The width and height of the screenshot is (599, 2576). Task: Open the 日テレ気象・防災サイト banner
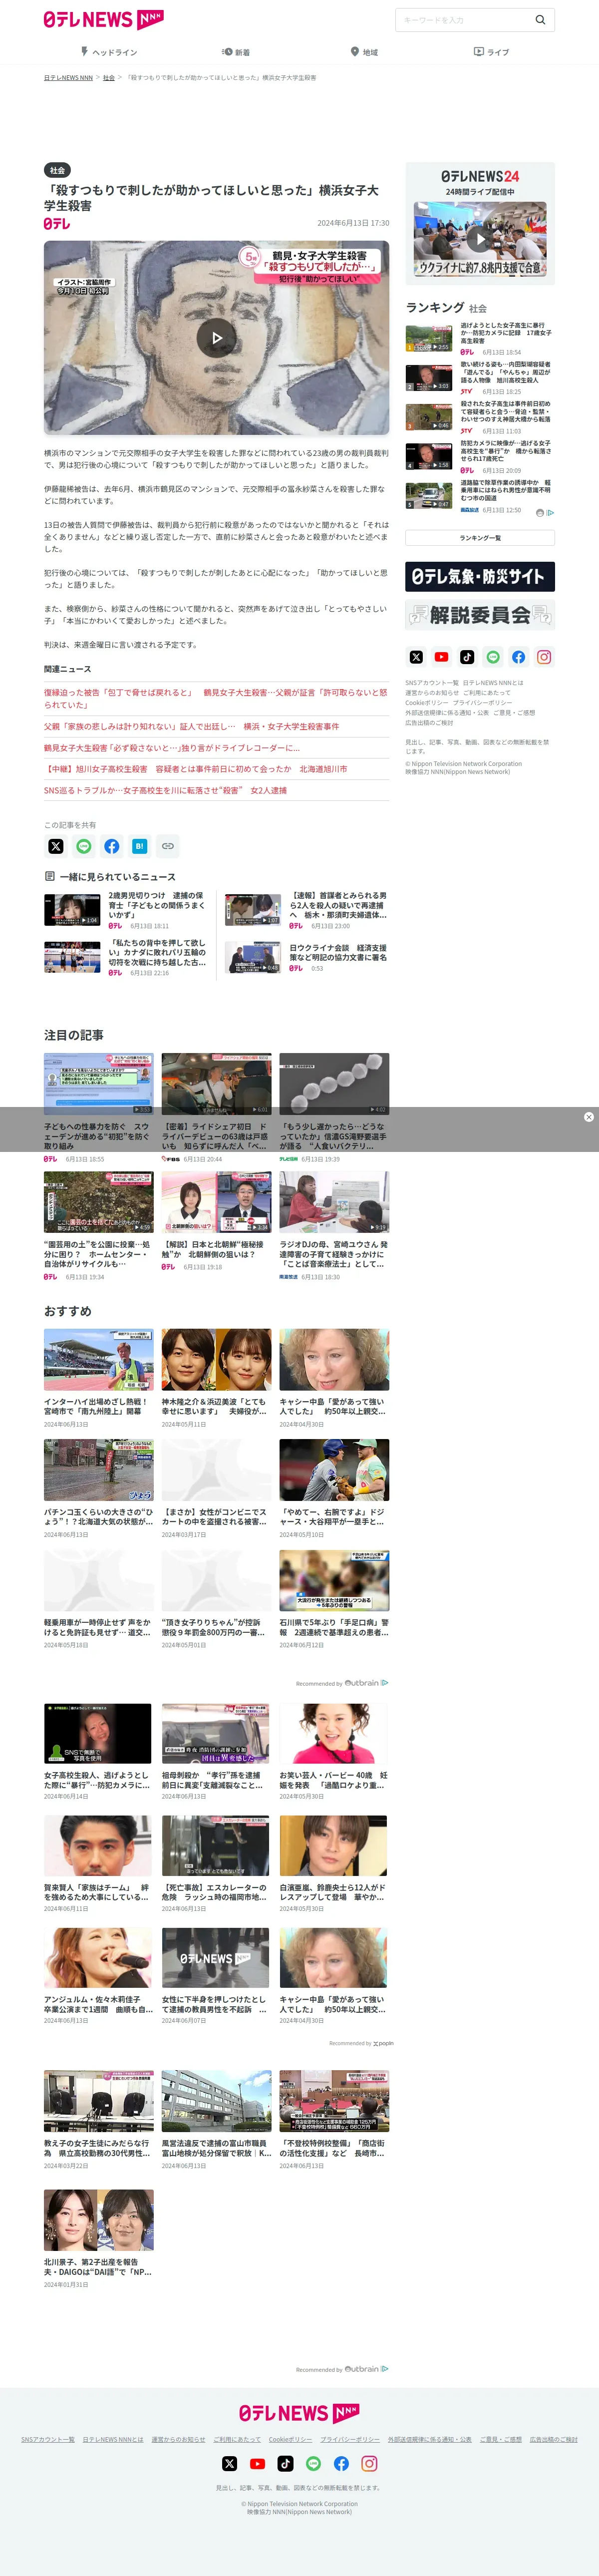[x=480, y=576]
